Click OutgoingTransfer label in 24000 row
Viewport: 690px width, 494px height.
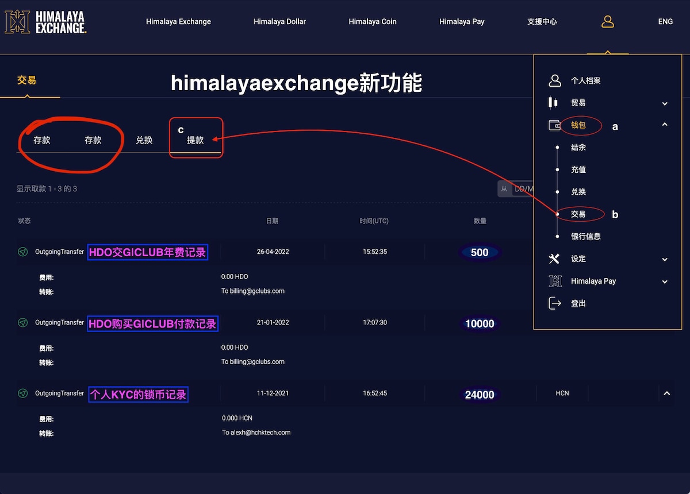pyautogui.click(x=59, y=393)
